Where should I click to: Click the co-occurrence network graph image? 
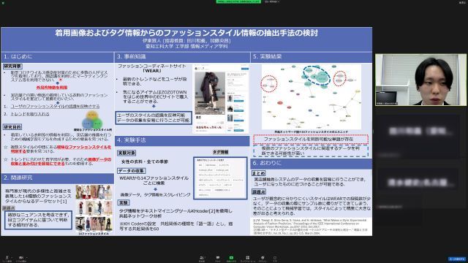(x=312, y=97)
